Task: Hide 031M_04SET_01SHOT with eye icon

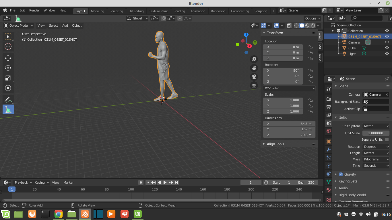Action: click(387, 36)
